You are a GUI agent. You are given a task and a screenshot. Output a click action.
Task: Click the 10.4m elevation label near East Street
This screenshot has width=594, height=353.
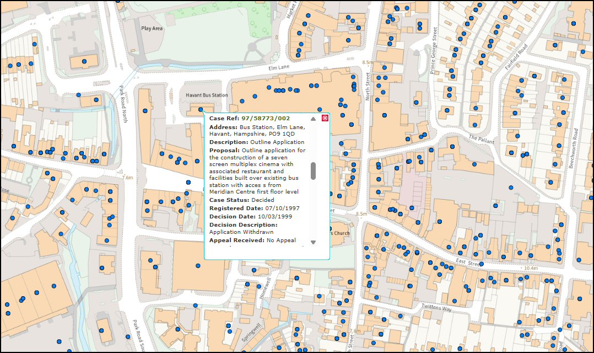click(531, 268)
